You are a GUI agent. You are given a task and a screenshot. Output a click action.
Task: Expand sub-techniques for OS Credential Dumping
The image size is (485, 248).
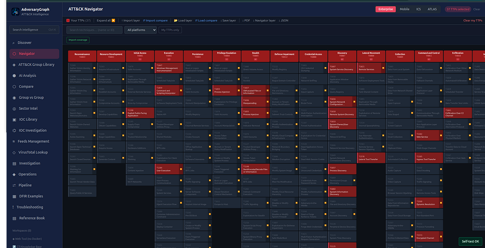click(325, 68)
